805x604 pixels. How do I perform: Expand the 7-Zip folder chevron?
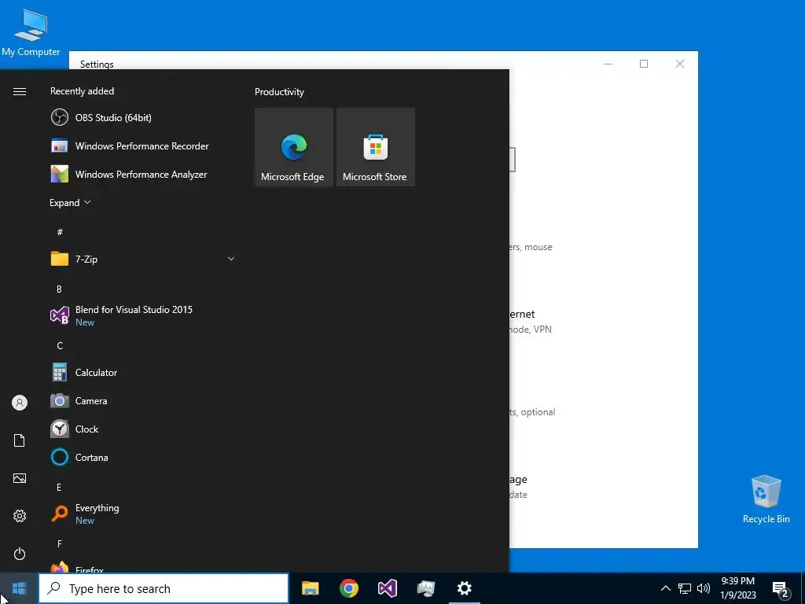pyautogui.click(x=231, y=259)
